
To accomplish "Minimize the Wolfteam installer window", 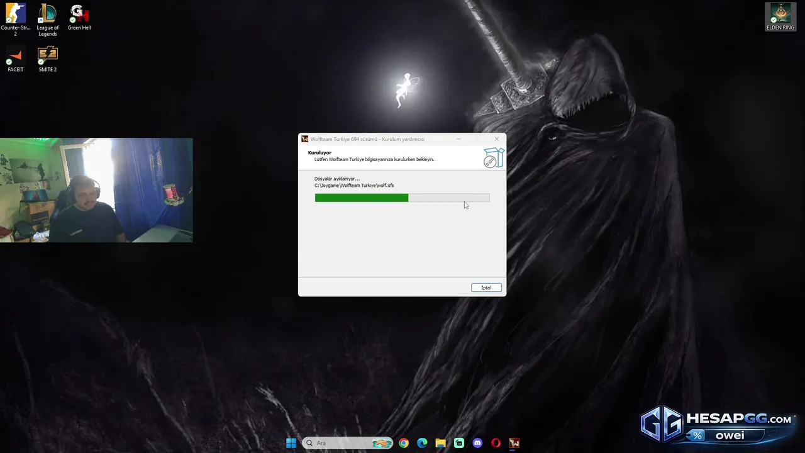I will [x=458, y=139].
